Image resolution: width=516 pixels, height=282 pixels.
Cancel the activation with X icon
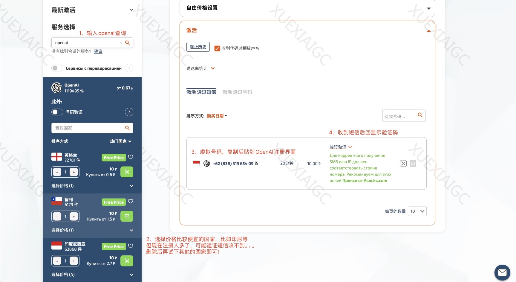[x=403, y=163]
